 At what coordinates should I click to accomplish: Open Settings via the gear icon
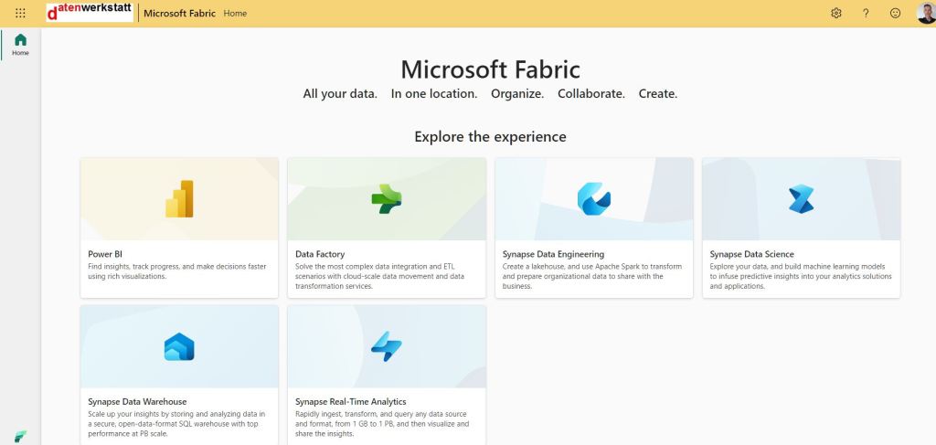coord(835,13)
